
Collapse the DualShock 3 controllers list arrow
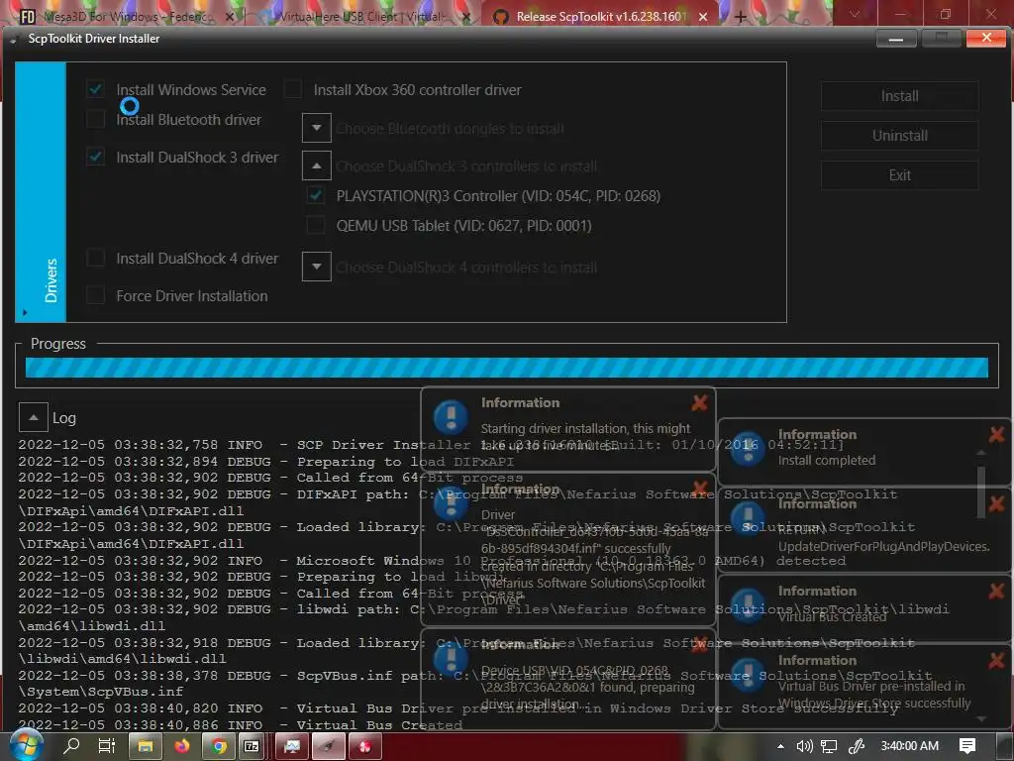316,165
